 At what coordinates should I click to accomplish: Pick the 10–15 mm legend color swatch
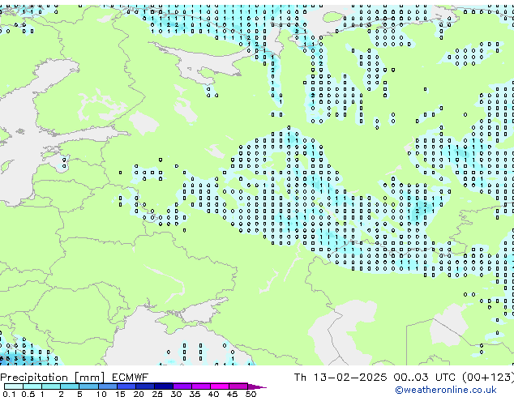tap(108, 386)
